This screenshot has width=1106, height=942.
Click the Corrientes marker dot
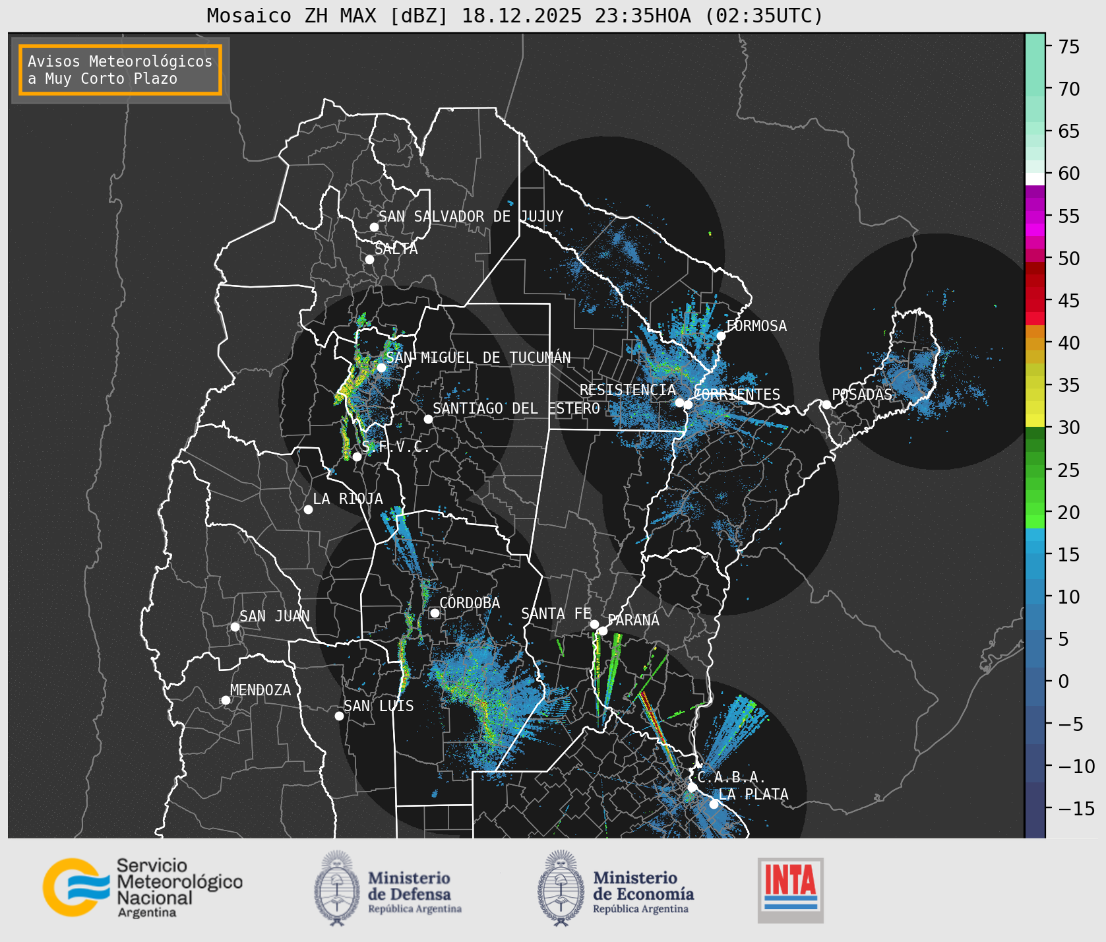coord(688,404)
